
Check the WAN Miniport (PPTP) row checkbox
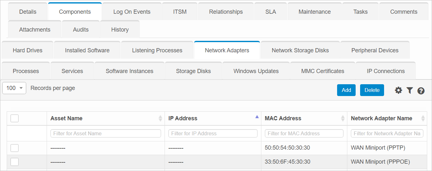tap(14, 148)
